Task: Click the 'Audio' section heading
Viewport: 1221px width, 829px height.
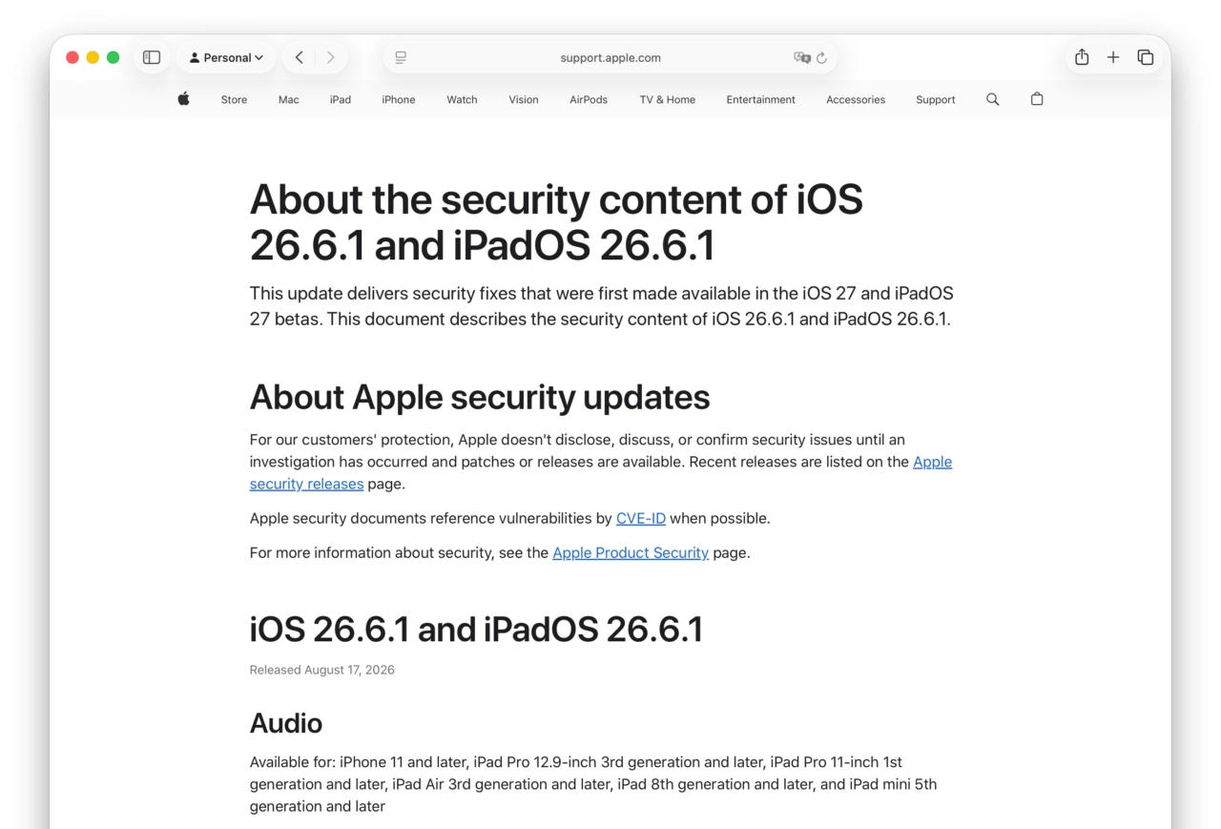Action: point(286,723)
